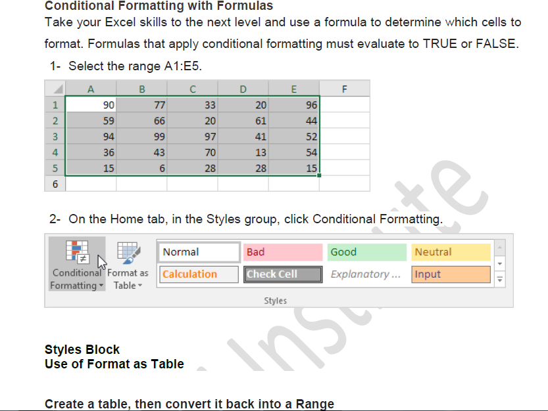Click the fill handle at selection corner
Image resolution: width=548 pixels, height=411 pixels.
point(319,175)
